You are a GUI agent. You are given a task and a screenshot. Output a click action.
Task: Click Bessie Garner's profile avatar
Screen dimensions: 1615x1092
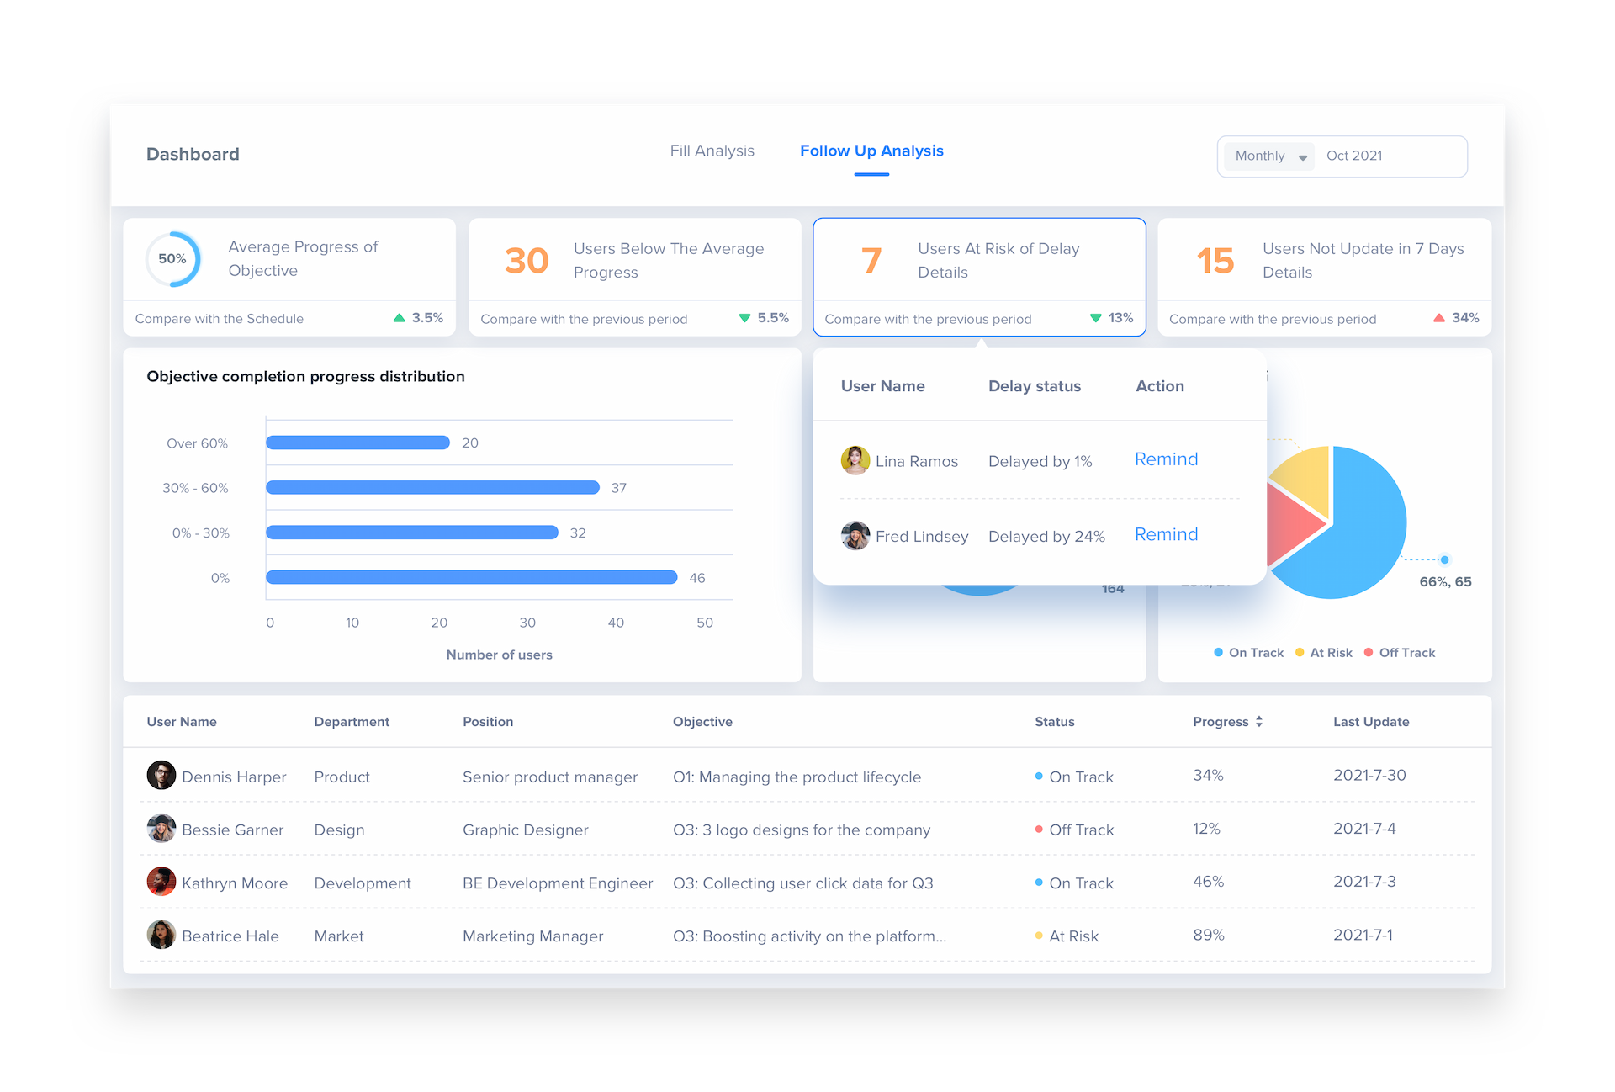click(161, 829)
